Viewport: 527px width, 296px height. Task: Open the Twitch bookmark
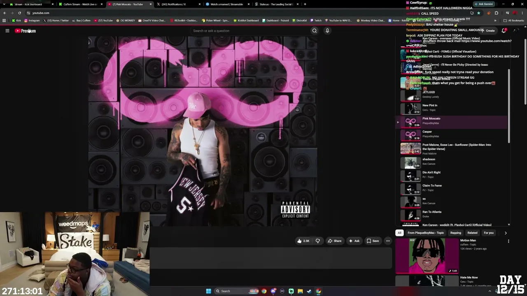point(316,21)
